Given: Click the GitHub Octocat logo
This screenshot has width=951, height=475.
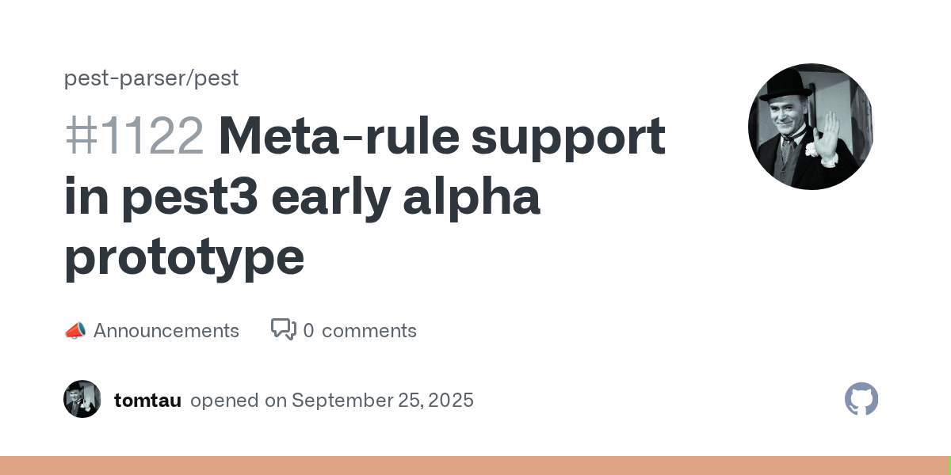Looking at the screenshot, I should point(861,399).
